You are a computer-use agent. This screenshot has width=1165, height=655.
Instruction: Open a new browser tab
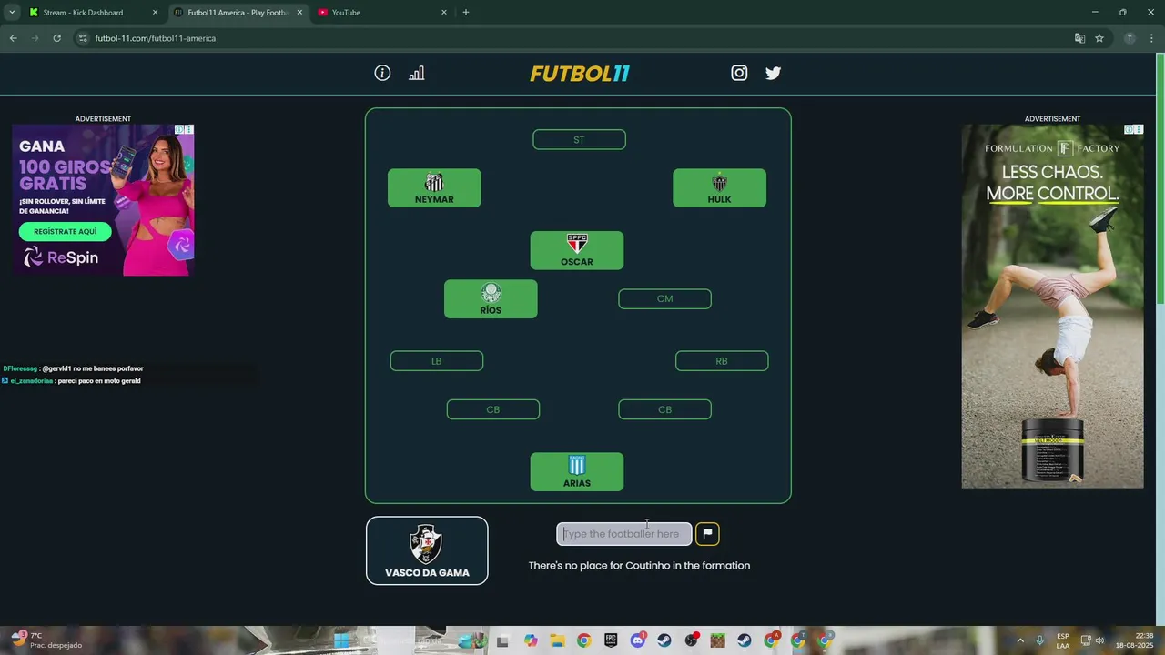point(466,13)
